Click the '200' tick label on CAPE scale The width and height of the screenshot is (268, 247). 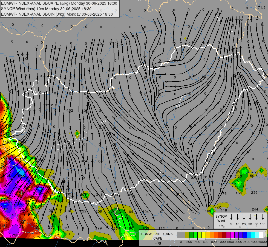pyautogui.click(x=189, y=242)
